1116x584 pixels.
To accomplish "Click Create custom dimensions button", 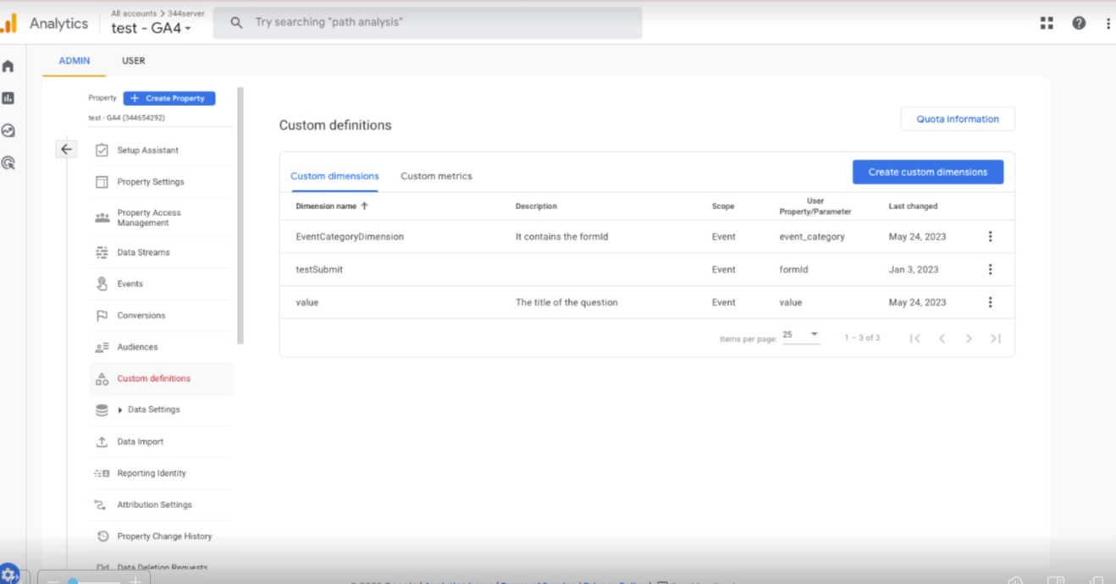I will (x=928, y=172).
